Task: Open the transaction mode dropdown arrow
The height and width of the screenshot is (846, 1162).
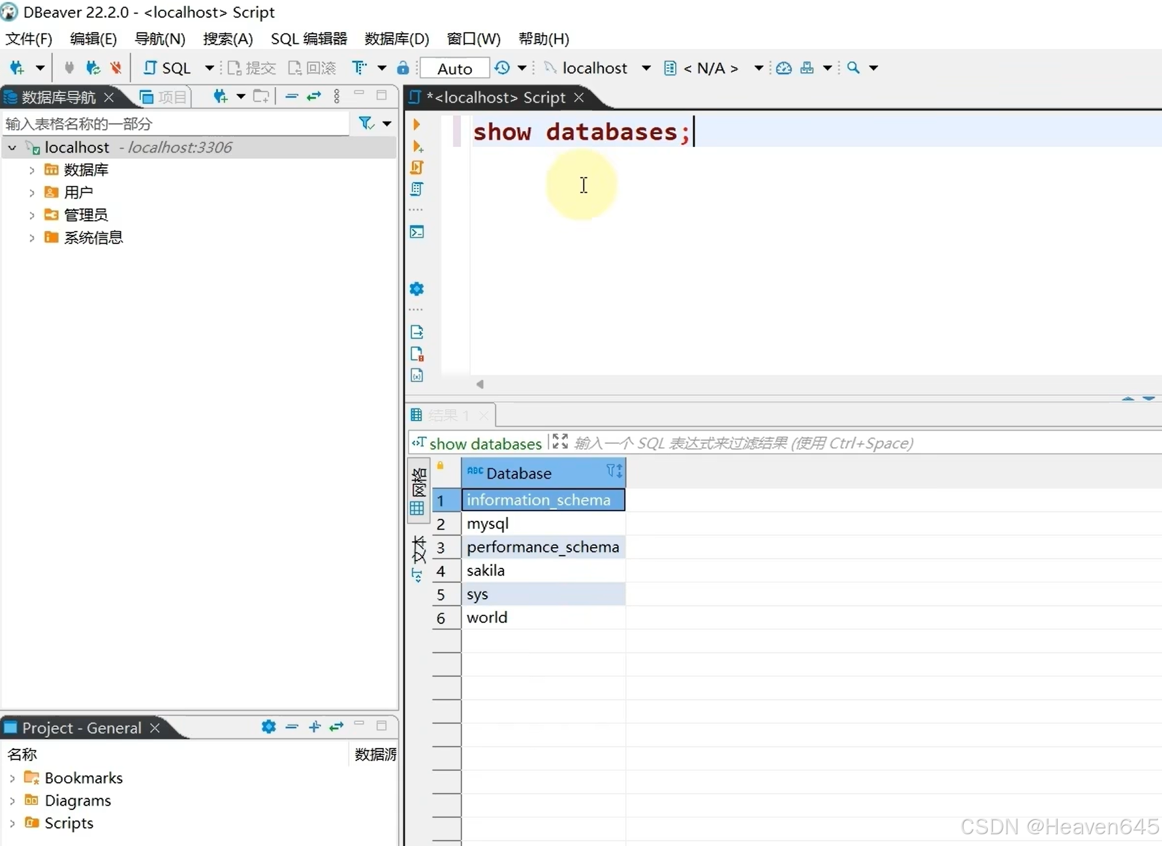Action: [x=382, y=68]
